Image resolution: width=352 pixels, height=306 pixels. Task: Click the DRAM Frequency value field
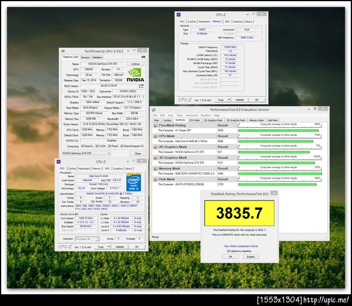click(x=230, y=47)
